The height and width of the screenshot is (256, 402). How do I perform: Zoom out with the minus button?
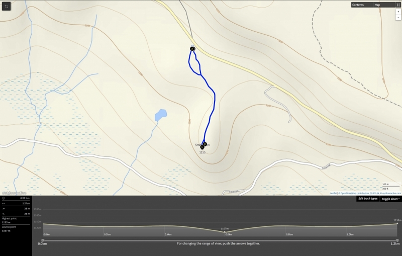(398, 18)
